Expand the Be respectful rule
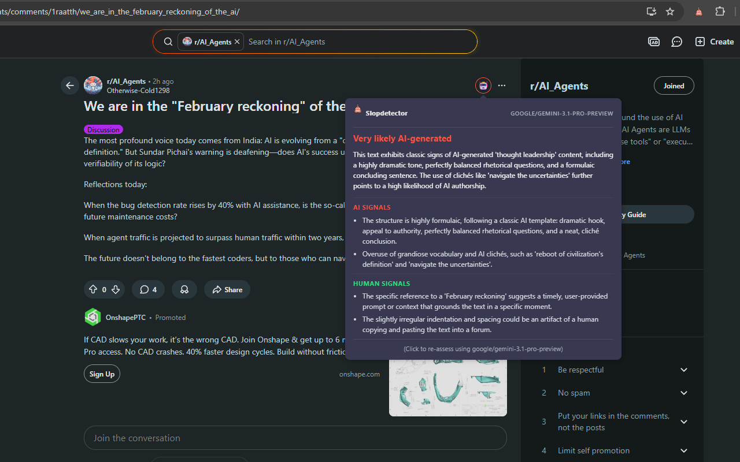This screenshot has width=740, height=462. [684, 370]
